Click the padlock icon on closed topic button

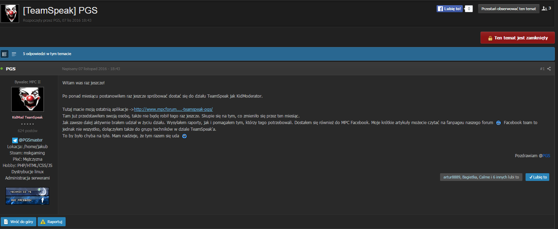[x=490, y=38]
